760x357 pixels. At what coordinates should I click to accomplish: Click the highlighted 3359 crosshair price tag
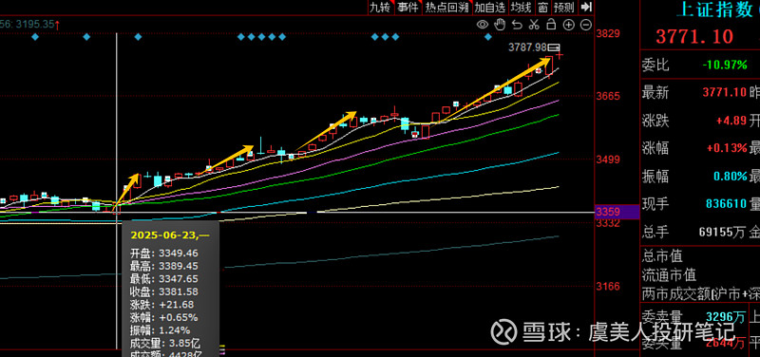tap(617, 212)
